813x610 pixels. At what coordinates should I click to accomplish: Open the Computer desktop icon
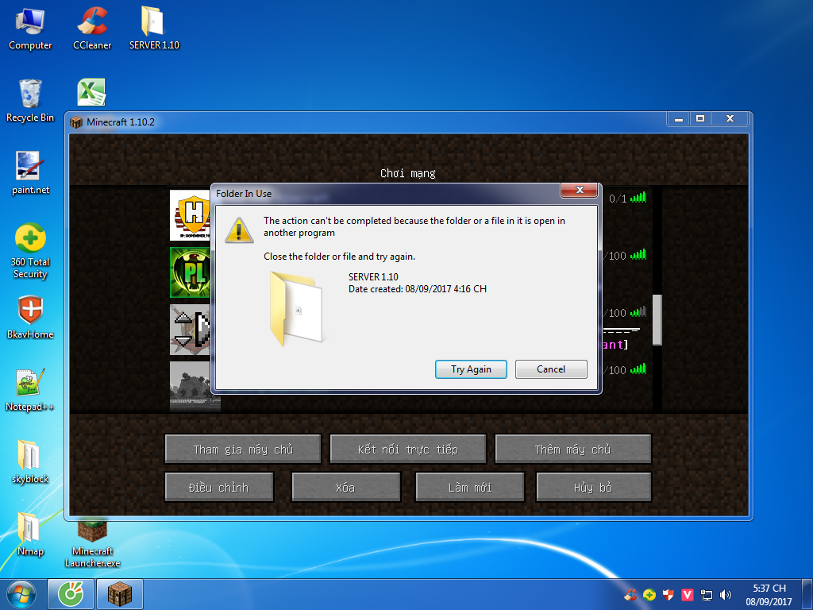click(30, 29)
